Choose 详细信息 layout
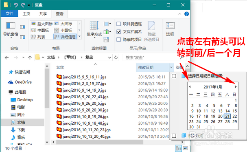This screenshot has height=152, width=247. tap(65, 37)
